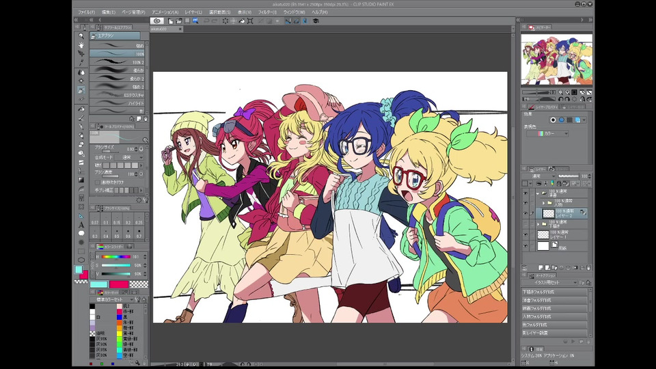Toggle visibility of the top layer folder
This screenshot has width=656, height=369.
(526, 193)
